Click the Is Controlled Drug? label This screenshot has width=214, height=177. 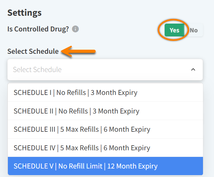[x=38, y=29]
